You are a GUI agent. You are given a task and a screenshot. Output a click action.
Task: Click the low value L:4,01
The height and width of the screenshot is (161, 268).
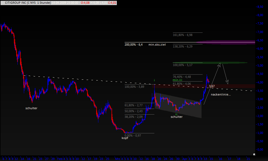pos(103,3)
